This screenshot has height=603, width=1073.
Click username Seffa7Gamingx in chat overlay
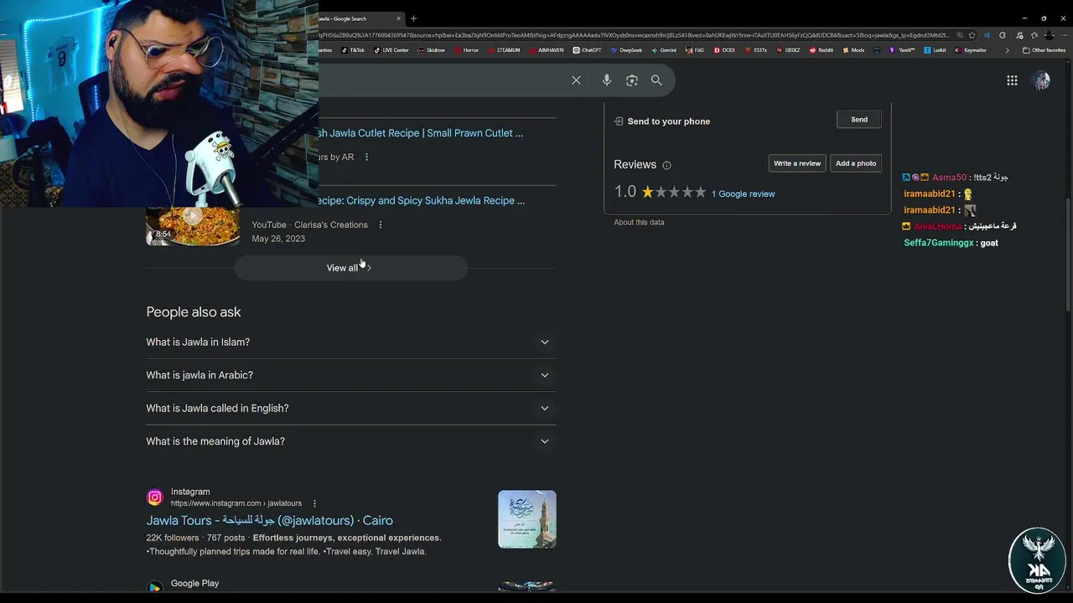939,243
